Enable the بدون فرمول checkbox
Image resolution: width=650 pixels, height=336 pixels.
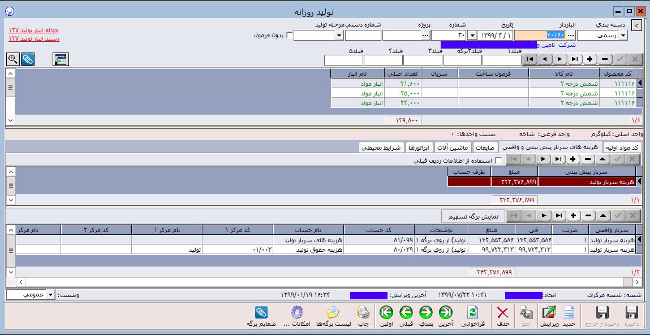(x=290, y=35)
